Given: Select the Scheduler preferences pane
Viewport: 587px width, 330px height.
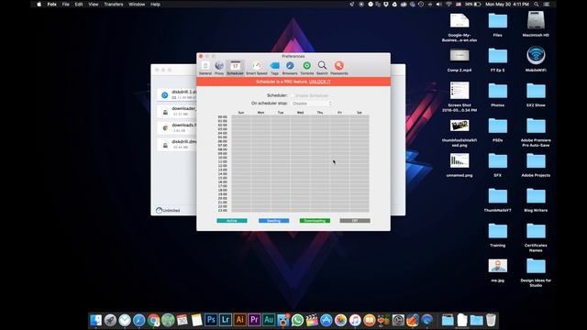Looking at the screenshot, I should [235, 68].
